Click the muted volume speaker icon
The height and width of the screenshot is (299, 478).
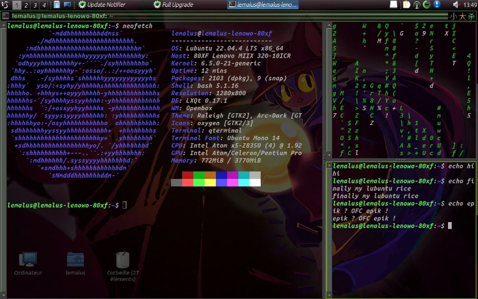click(456, 4)
